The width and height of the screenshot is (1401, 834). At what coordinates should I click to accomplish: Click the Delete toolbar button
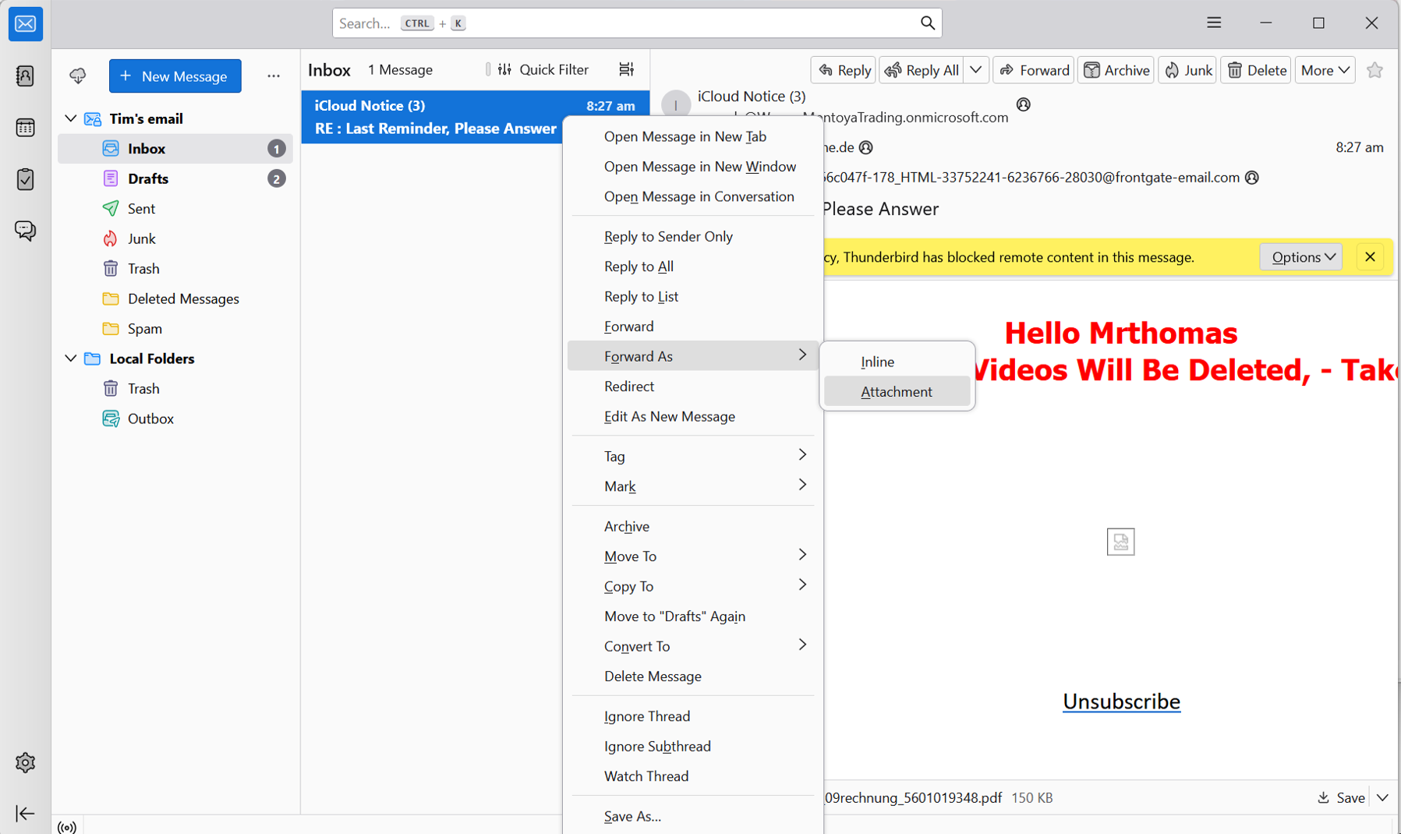(x=1256, y=70)
